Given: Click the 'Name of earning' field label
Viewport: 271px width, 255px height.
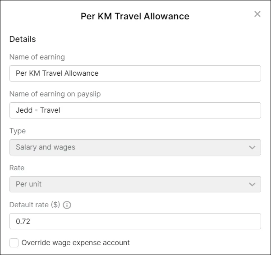Looking at the screenshot, I should [x=37, y=57].
